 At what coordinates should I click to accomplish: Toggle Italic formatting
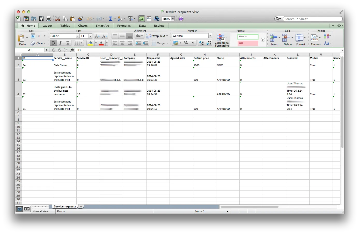click(60, 43)
